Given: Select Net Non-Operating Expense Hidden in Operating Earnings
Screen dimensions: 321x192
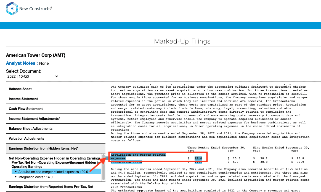Looking at the screenshot, I should [55, 158].
